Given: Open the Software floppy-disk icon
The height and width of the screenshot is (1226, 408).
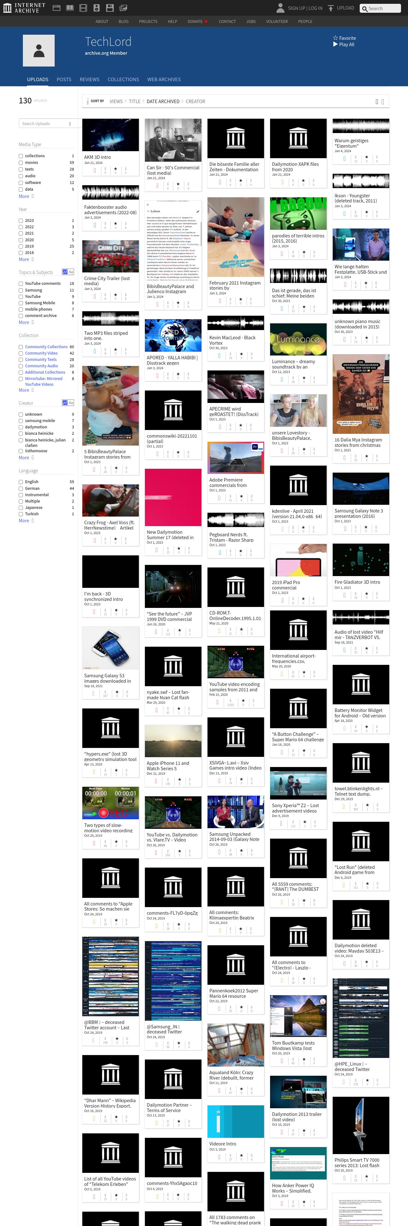Looking at the screenshot, I should [110, 8].
